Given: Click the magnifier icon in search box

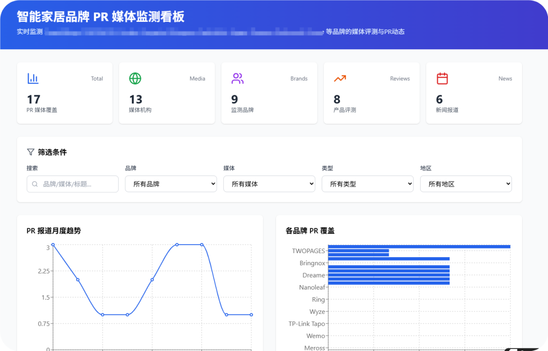Looking at the screenshot, I should click(x=35, y=184).
